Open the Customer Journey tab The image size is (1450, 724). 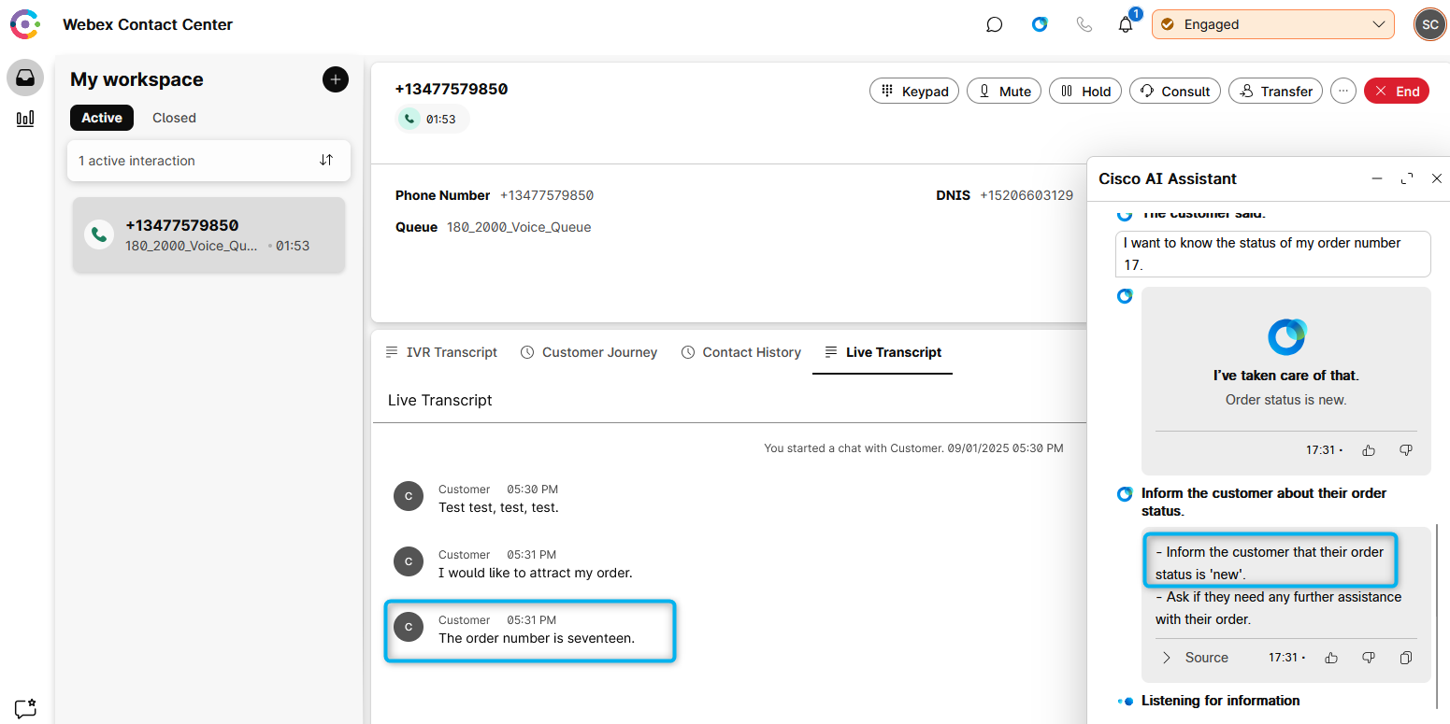pos(589,352)
